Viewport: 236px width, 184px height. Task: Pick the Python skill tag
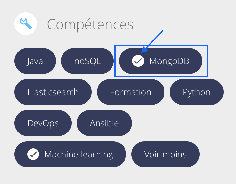(x=197, y=92)
